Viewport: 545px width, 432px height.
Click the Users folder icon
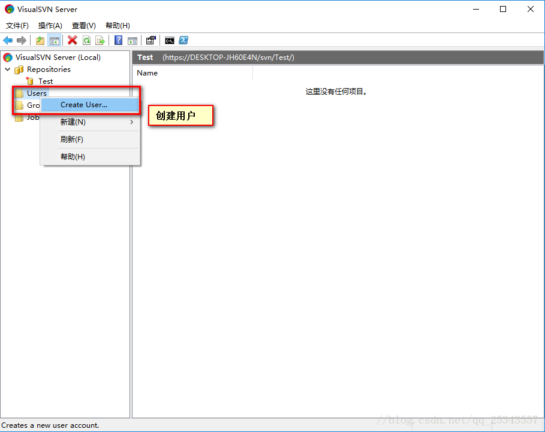[19, 93]
